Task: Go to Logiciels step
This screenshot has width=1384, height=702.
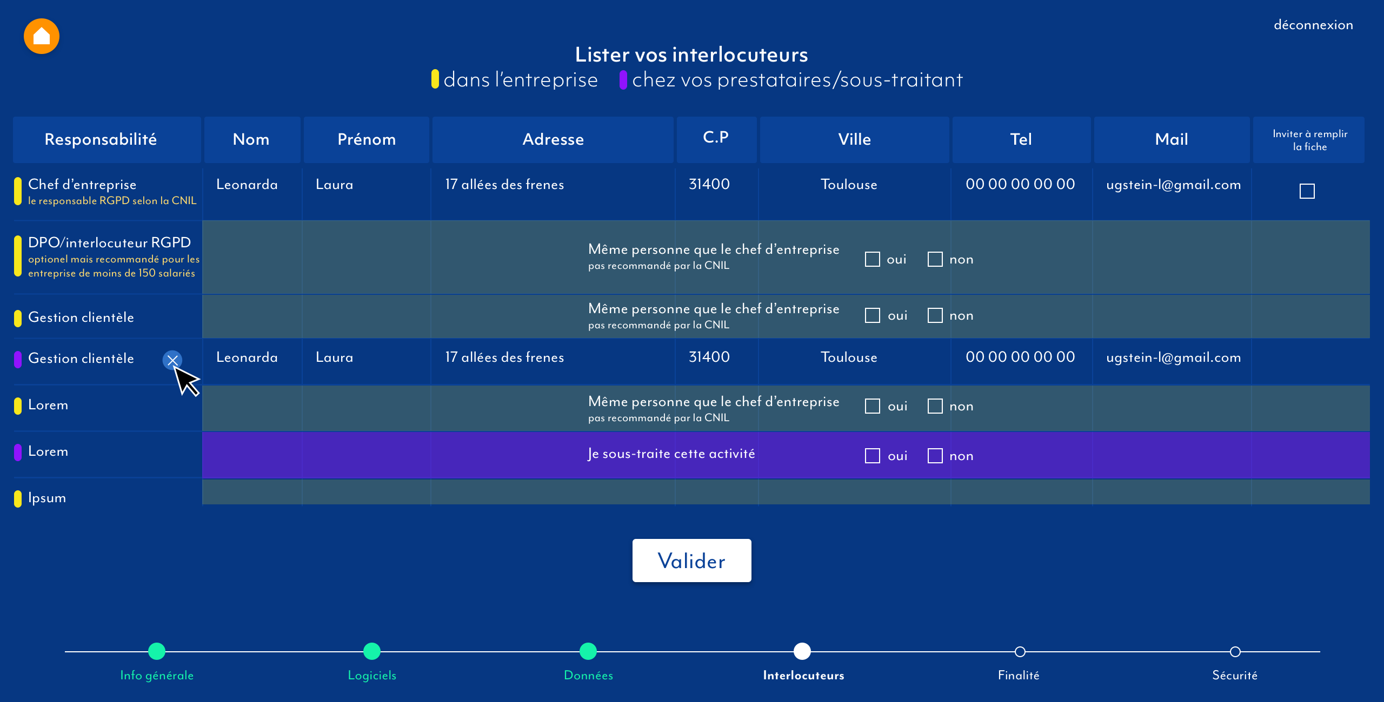Action: (x=372, y=675)
